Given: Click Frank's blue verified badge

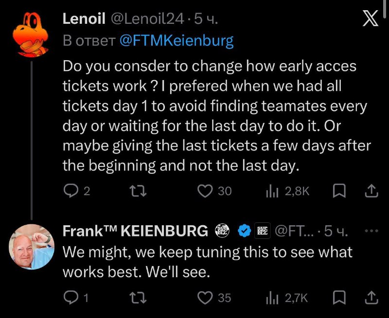Looking at the screenshot, I should tap(244, 232).
